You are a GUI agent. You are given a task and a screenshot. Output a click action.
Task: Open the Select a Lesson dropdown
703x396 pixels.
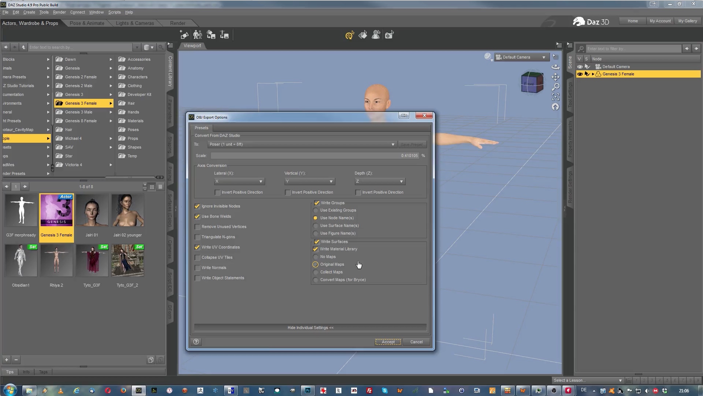pos(587,381)
